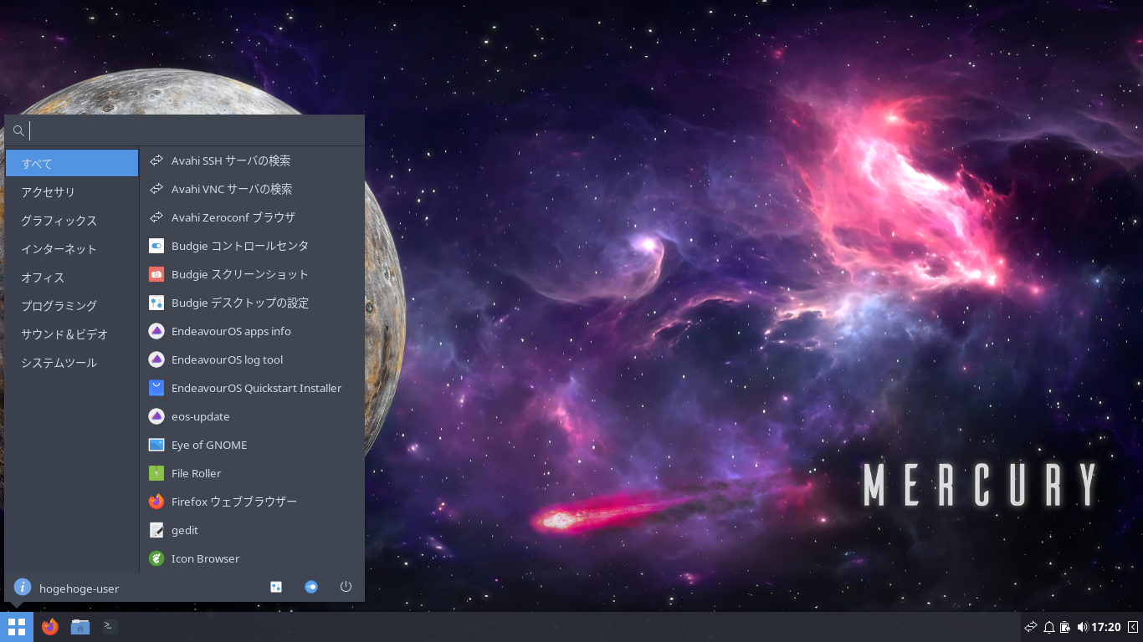Screen dimensions: 1143x642
Task: Open the EndeavourOS log tool
Action: (x=252, y=359)
